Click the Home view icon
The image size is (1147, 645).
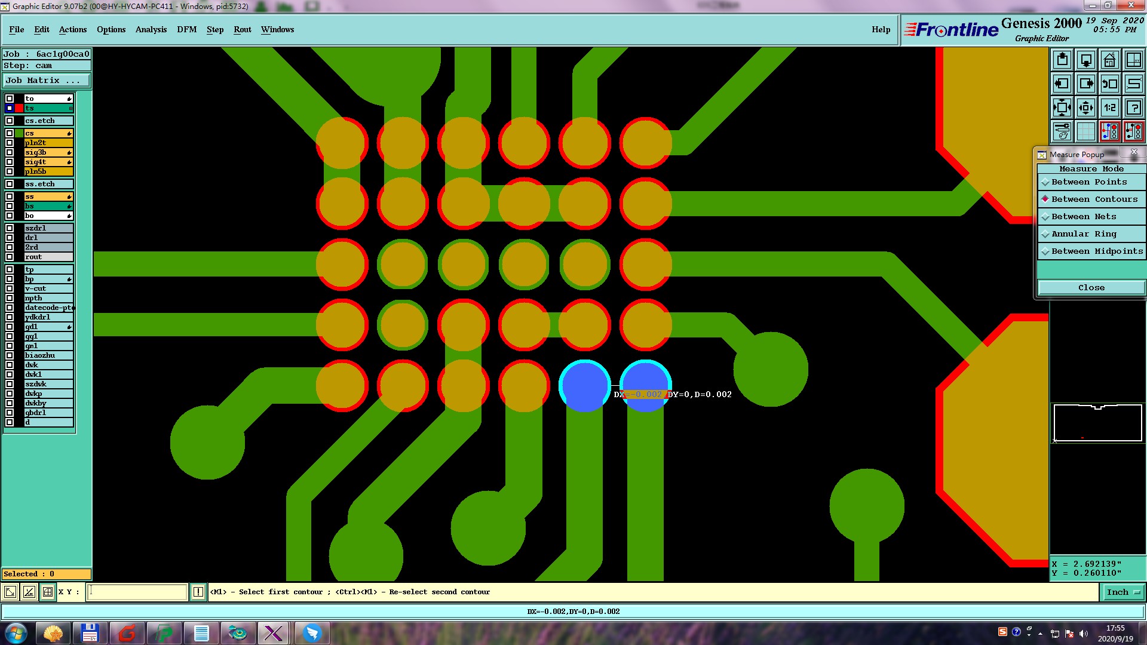point(1109,60)
